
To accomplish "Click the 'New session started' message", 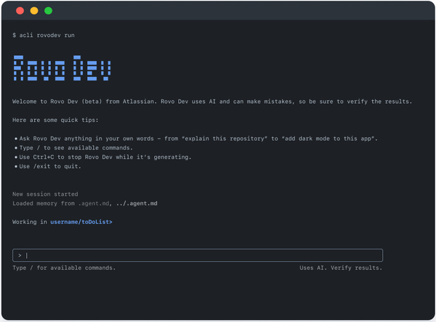I will coord(45,194).
